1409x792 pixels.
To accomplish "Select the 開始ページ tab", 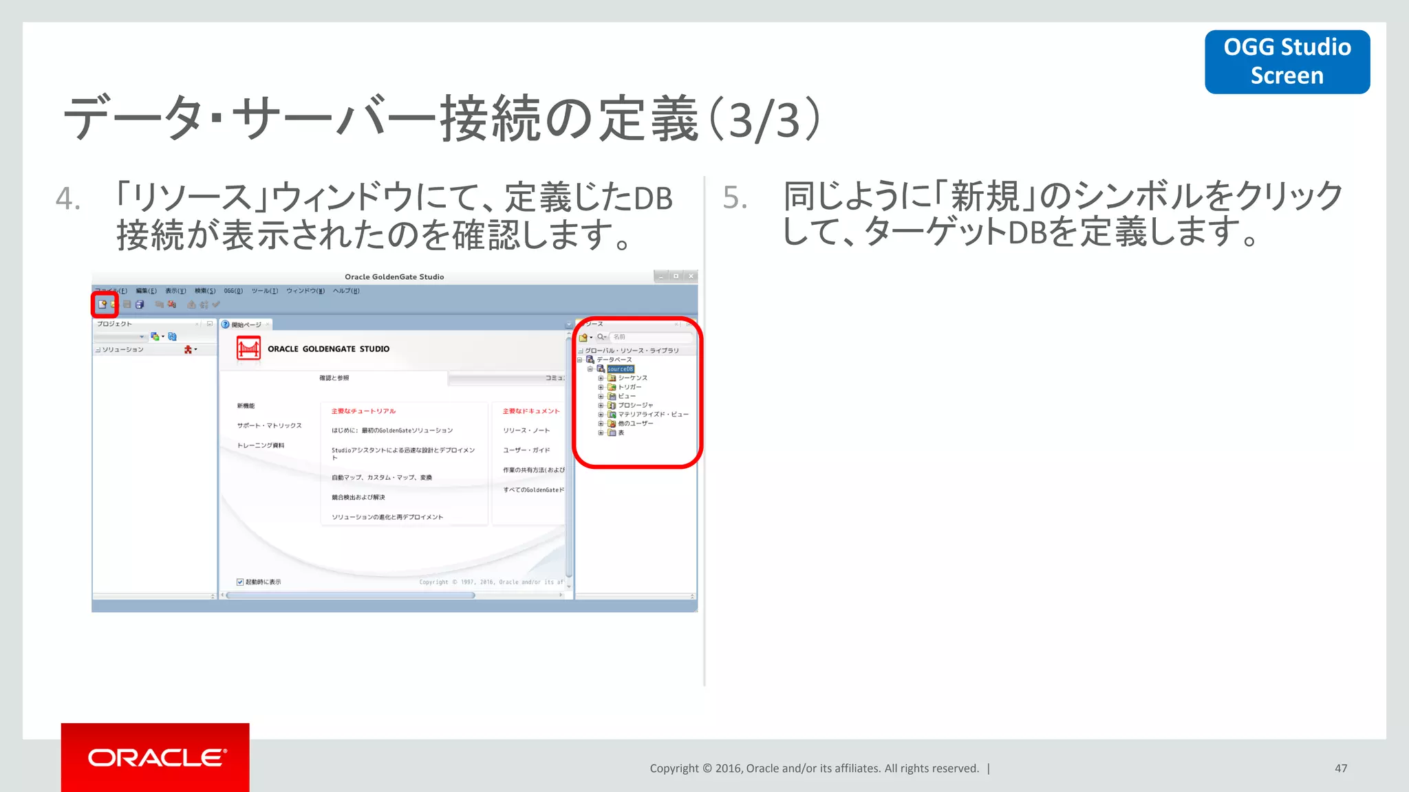I will [246, 324].
